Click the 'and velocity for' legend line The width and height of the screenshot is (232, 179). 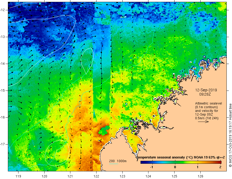click(206, 111)
